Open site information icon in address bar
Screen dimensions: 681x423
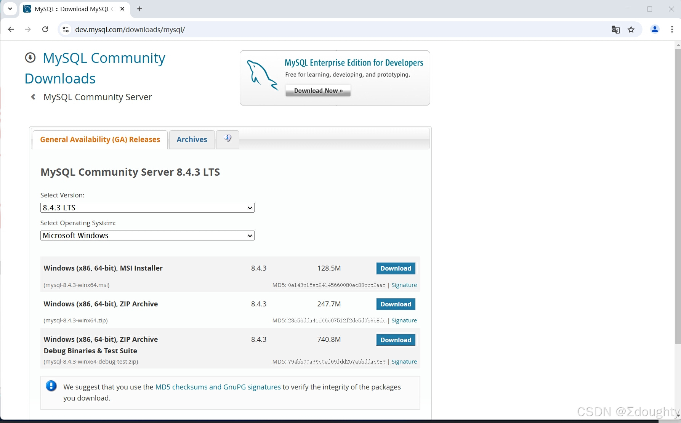point(66,29)
